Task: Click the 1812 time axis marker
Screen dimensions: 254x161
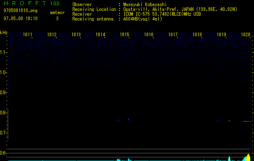Action: [52, 35]
